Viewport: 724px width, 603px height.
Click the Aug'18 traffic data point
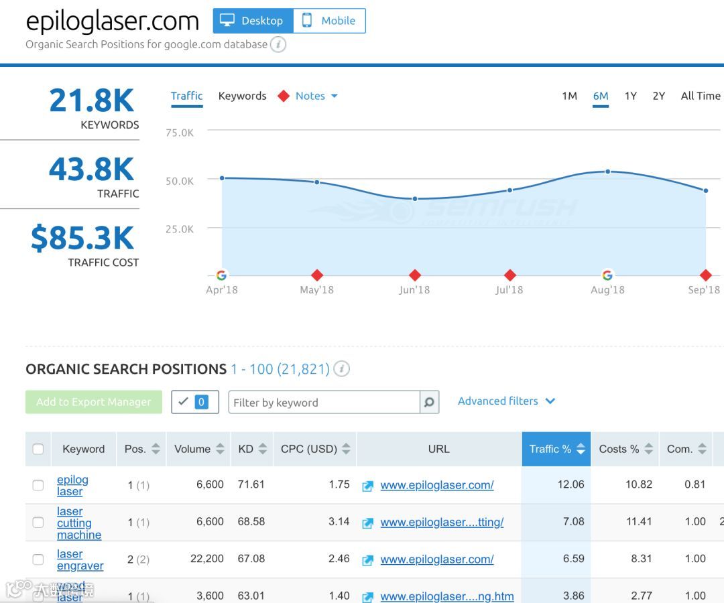(608, 172)
